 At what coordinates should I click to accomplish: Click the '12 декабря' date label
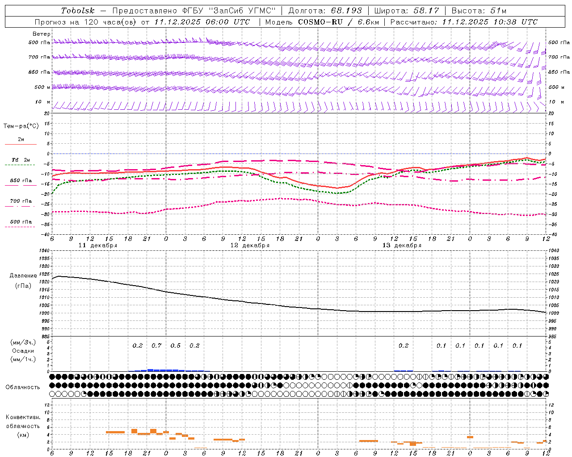click(x=250, y=245)
